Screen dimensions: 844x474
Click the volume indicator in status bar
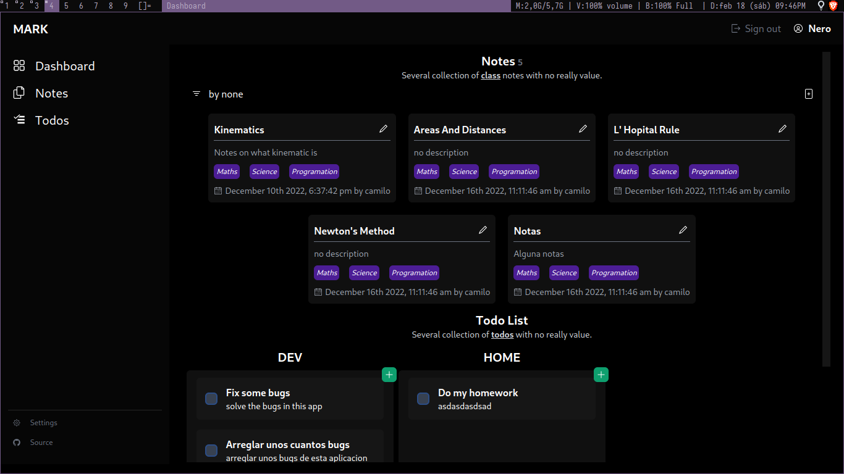click(x=604, y=6)
